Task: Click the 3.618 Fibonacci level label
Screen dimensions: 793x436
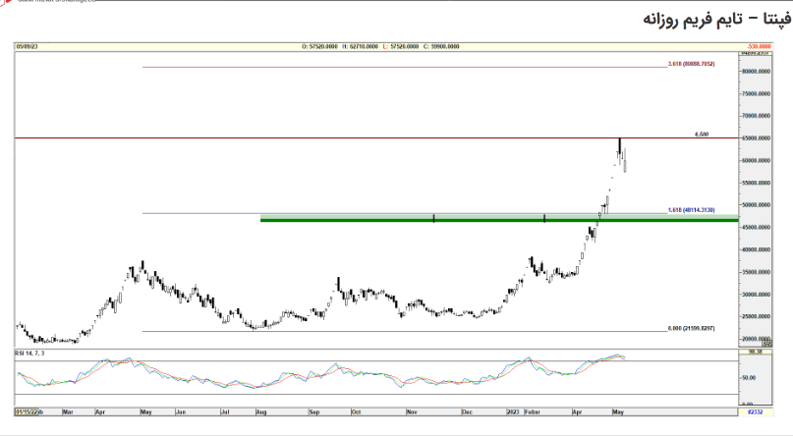Action: (x=690, y=64)
